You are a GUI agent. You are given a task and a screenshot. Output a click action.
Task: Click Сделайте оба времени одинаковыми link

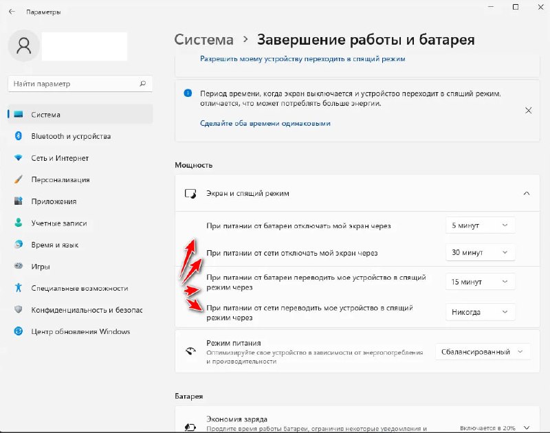pos(265,124)
